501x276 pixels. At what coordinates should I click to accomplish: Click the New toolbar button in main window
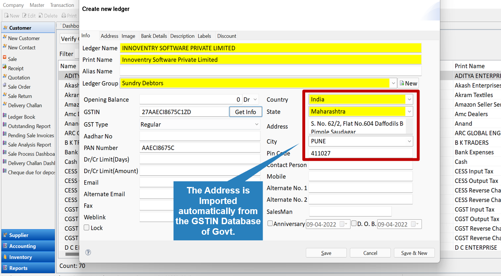click(x=12, y=15)
